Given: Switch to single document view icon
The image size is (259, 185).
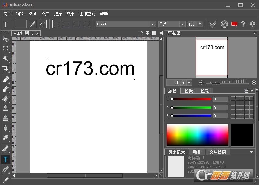Looking at the screenshot, I should click(x=141, y=33).
